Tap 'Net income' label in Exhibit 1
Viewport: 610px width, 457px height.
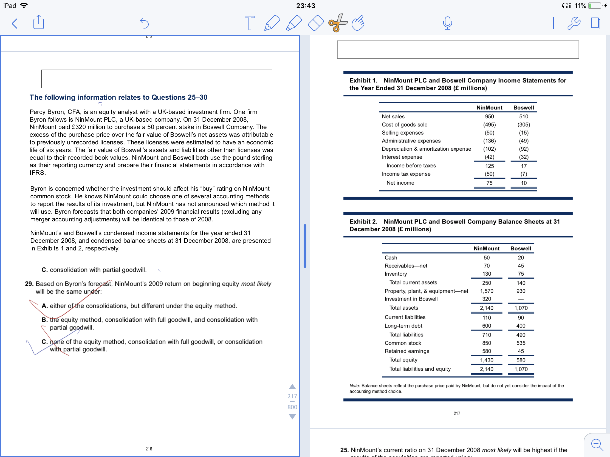(x=400, y=183)
